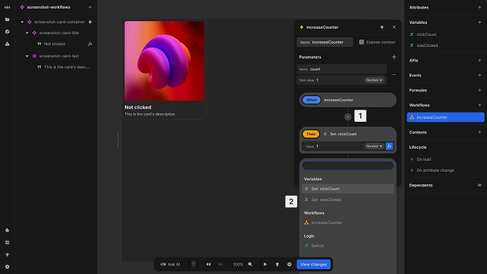487x274 pixels.
Task: Toggle Dependents visibility eye icon
Action: pos(480,185)
